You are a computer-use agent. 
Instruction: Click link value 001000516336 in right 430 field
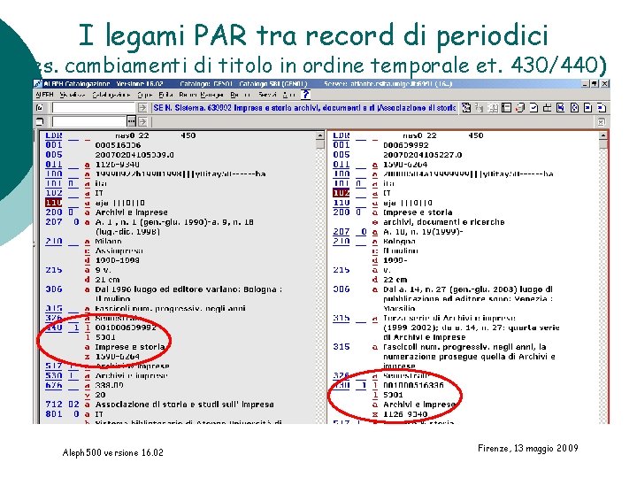point(413,385)
